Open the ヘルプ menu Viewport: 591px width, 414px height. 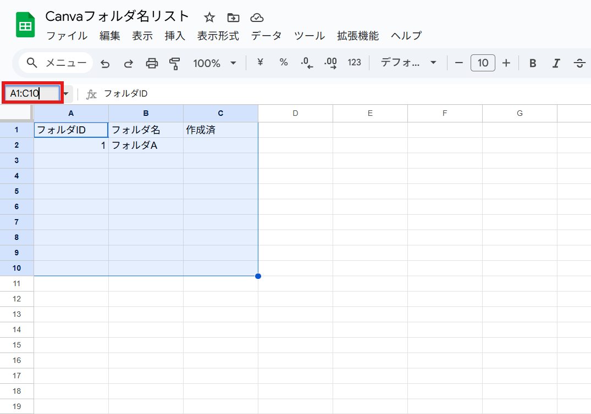pyautogui.click(x=406, y=36)
